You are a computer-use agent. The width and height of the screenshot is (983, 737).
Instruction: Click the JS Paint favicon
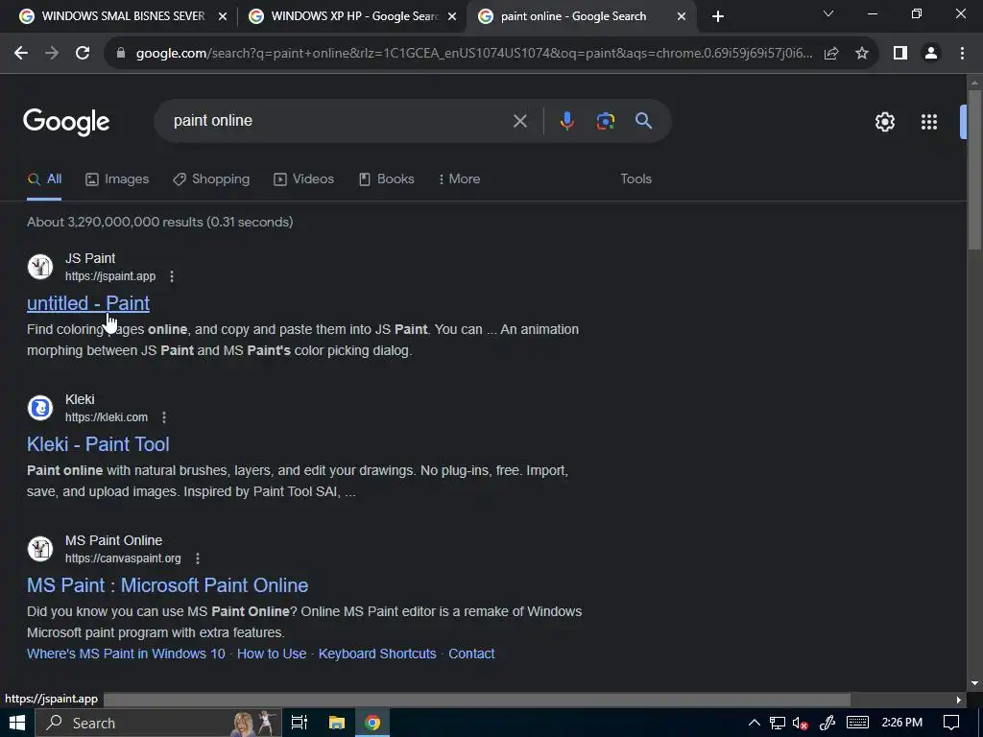(x=40, y=267)
